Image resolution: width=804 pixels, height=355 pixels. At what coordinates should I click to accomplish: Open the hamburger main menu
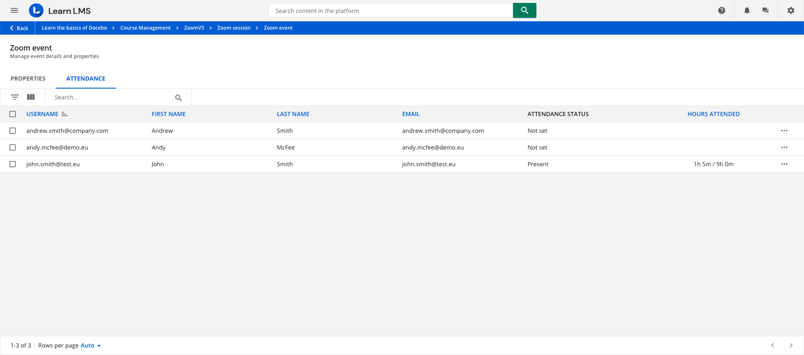(x=14, y=10)
